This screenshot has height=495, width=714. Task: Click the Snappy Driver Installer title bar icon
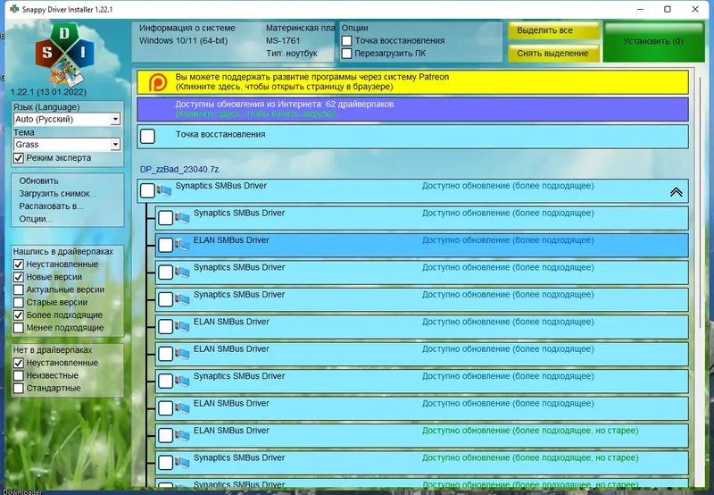(x=14, y=9)
